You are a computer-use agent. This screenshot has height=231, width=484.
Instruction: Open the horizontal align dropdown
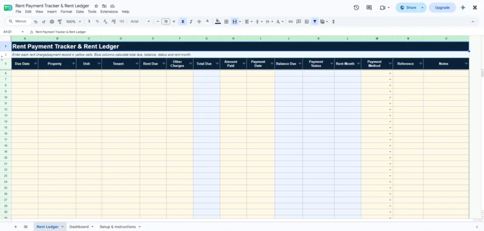coord(249,22)
